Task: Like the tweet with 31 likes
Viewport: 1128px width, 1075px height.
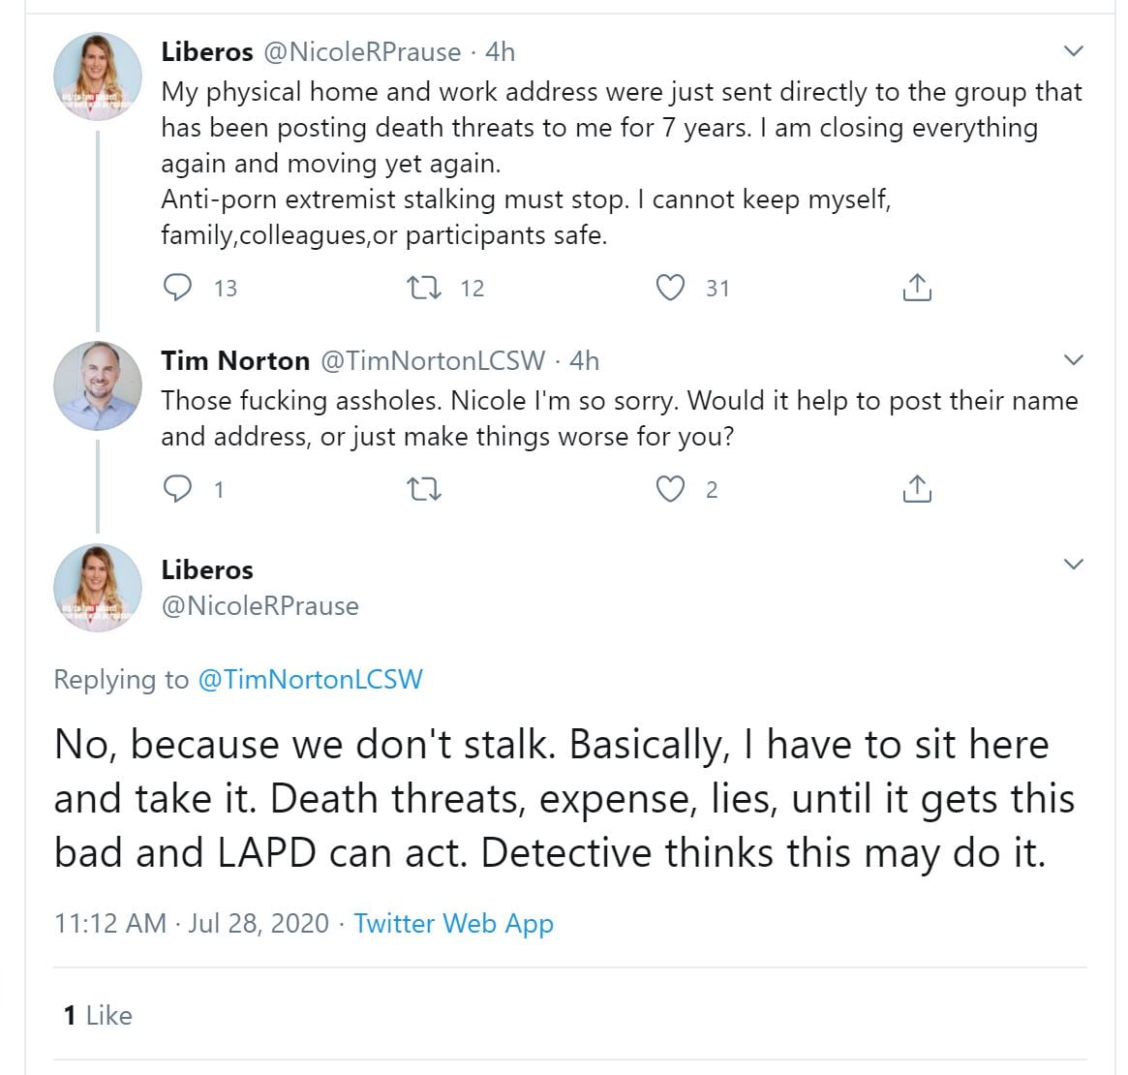Action: click(670, 288)
